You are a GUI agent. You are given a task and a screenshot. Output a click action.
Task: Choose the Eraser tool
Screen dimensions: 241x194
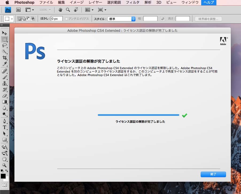(x=5, y=96)
